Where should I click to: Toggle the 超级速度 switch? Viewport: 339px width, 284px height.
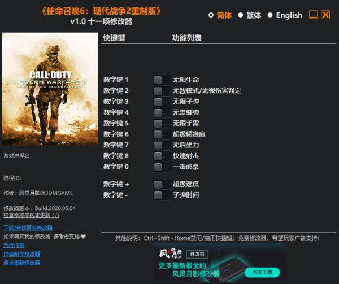[162, 185]
